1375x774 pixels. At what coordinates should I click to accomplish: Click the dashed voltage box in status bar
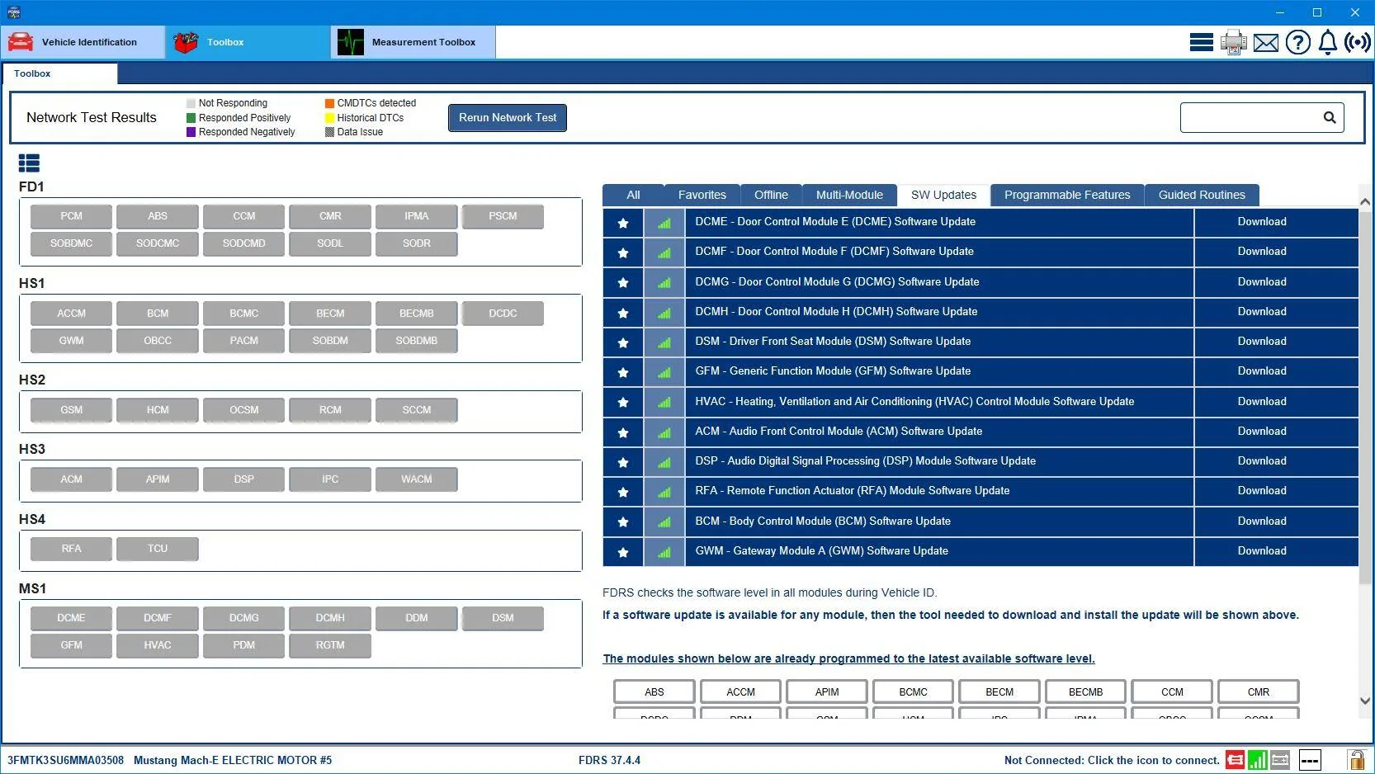coord(1310,760)
